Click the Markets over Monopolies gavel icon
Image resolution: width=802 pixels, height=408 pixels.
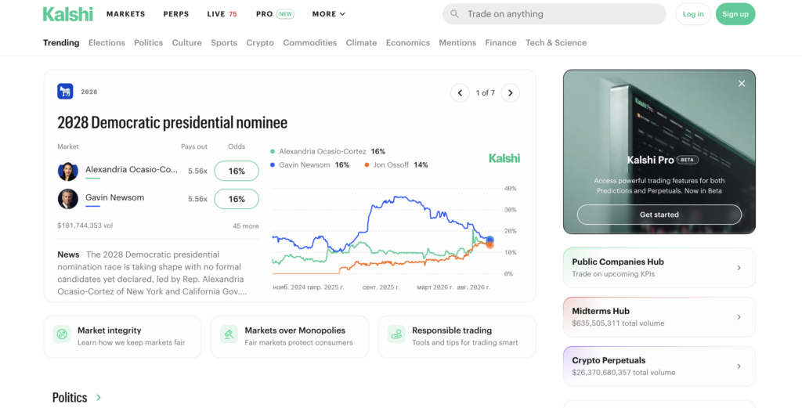point(229,334)
